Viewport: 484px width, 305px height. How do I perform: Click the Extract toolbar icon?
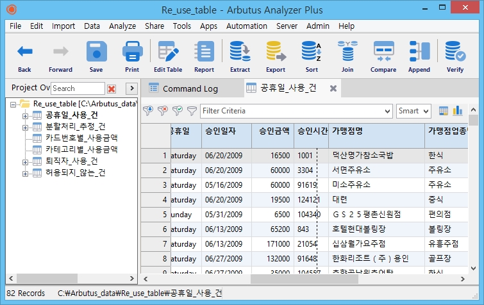click(x=240, y=51)
